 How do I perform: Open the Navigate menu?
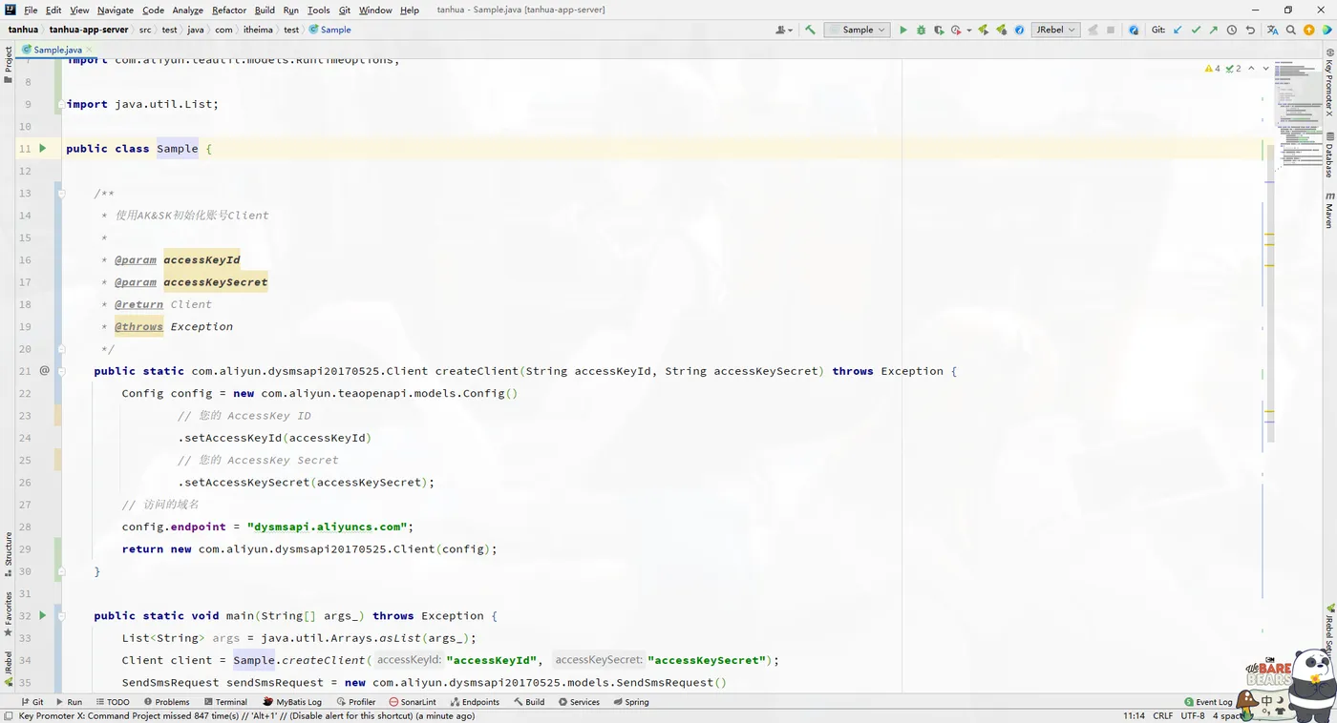click(x=116, y=10)
